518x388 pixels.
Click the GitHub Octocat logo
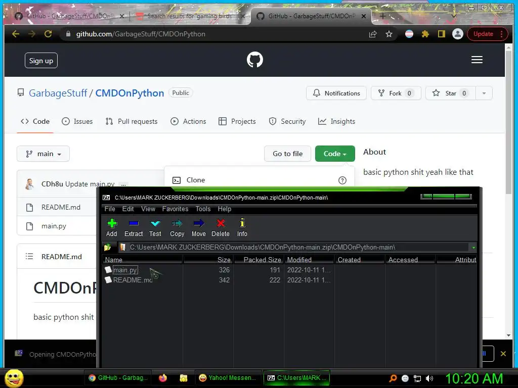[255, 60]
